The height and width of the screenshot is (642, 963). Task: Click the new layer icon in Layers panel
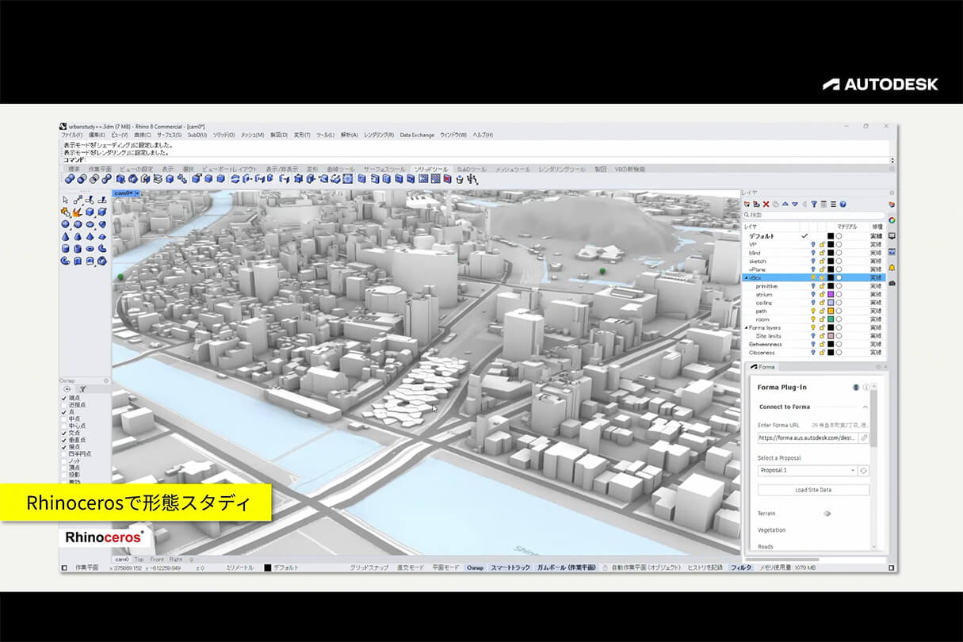click(x=747, y=204)
